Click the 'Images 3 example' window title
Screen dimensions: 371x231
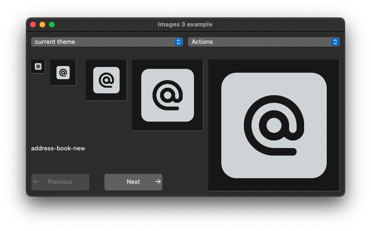tap(185, 25)
